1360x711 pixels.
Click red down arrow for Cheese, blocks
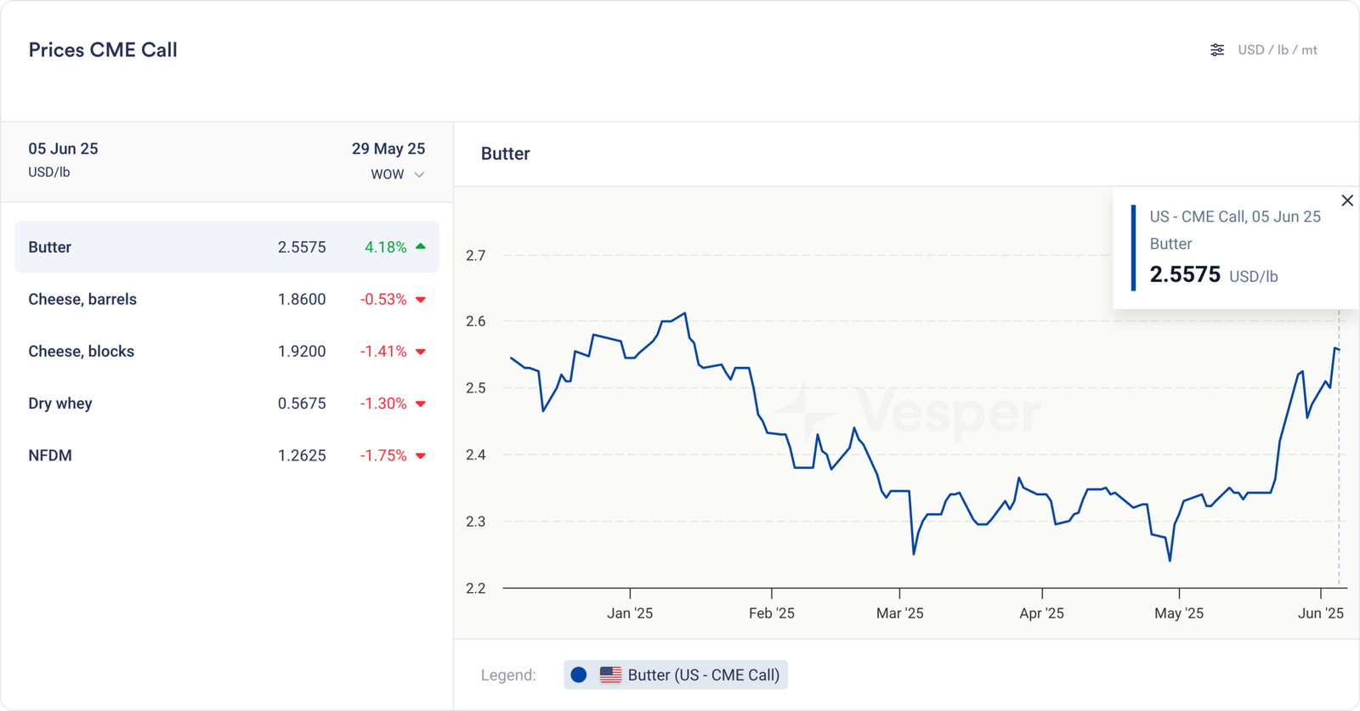click(420, 352)
